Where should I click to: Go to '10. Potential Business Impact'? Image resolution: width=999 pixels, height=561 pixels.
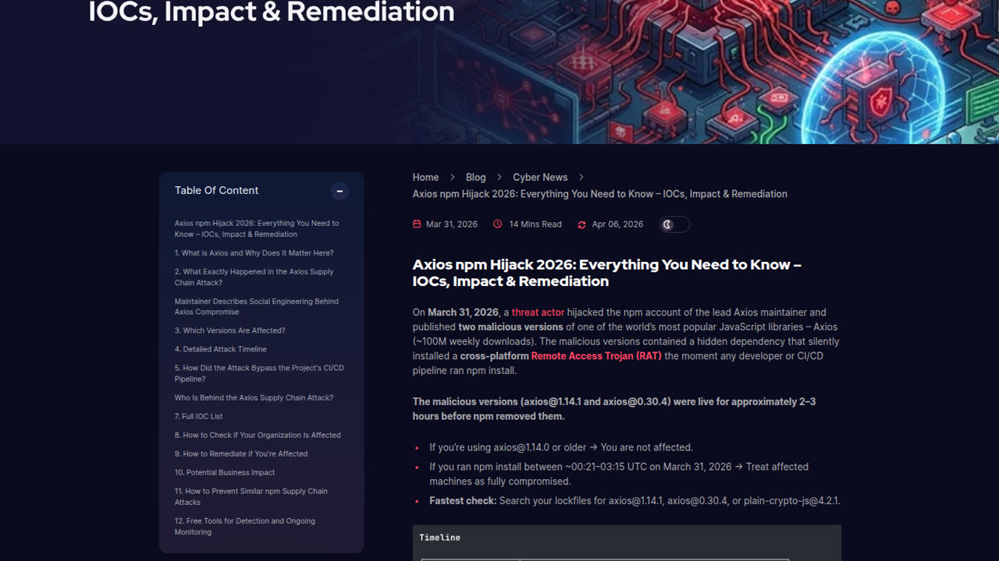point(225,472)
